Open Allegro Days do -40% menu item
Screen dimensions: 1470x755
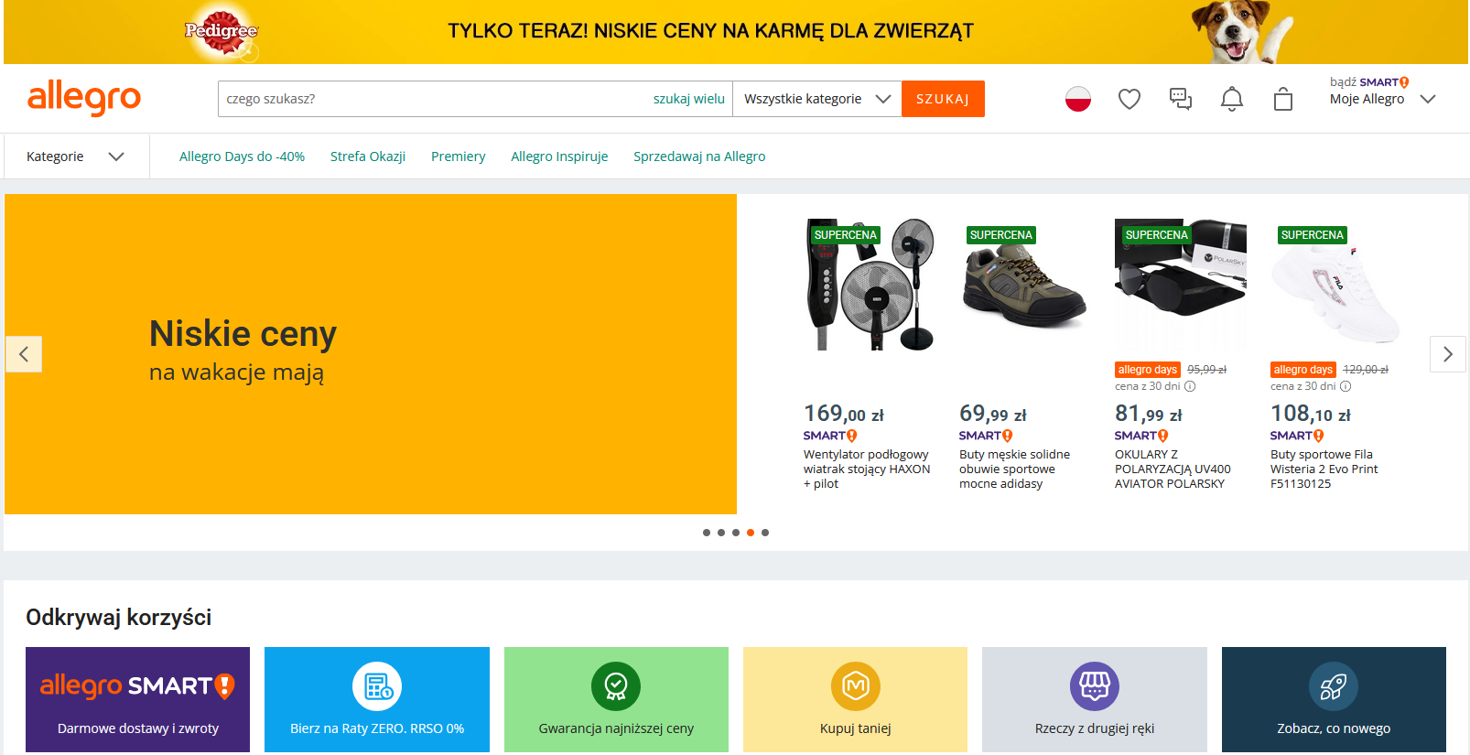pyautogui.click(x=242, y=156)
